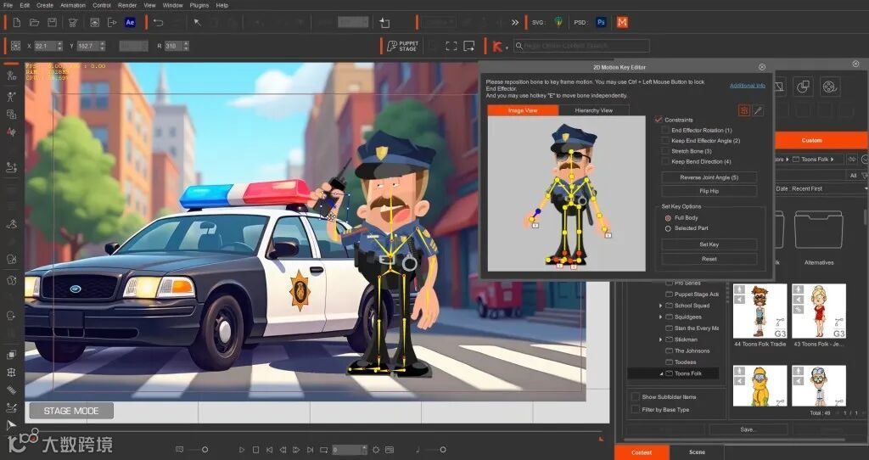
Task: Expand the Stickman folder tree node
Action: click(661, 339)
